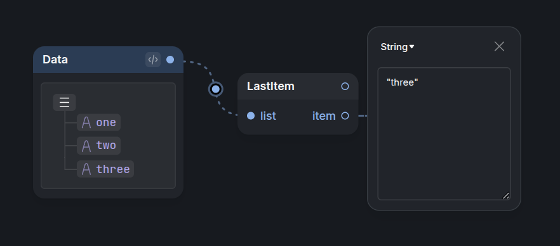Click the LastItem header output port
The height and width of the screenshot is (246, 560).
(345, 86)
